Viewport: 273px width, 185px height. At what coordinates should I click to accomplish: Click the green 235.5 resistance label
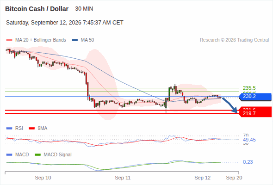(x=249, y=88)
